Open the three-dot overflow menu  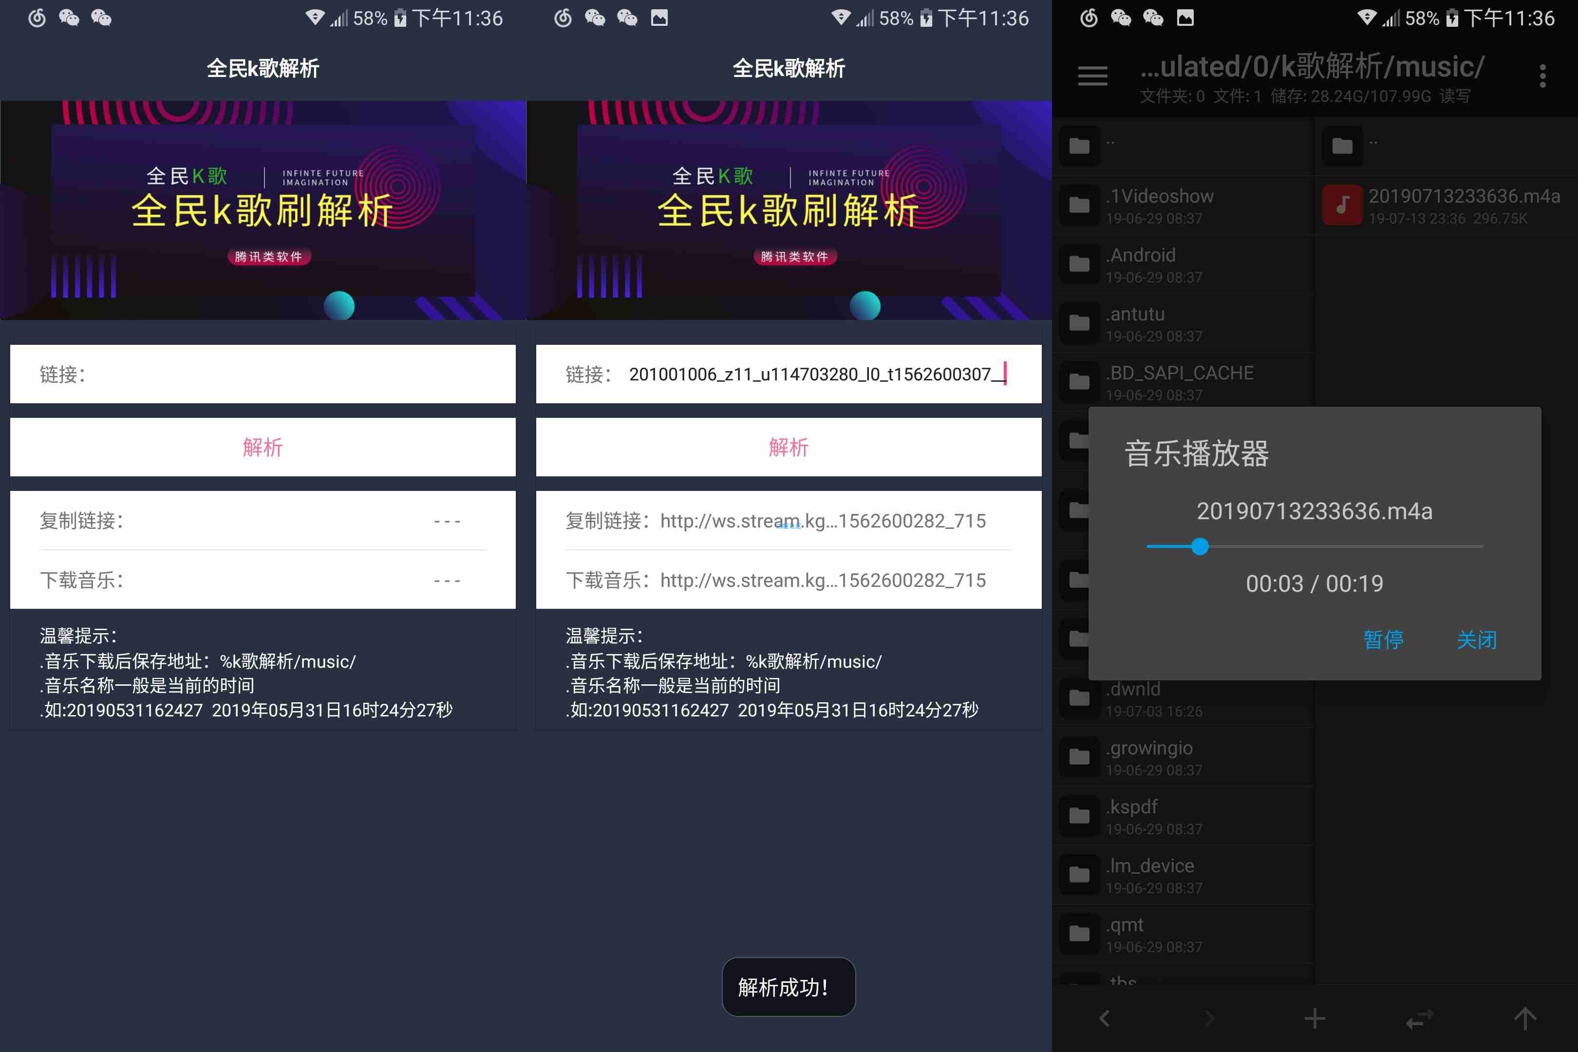[x=1542, y=76]
